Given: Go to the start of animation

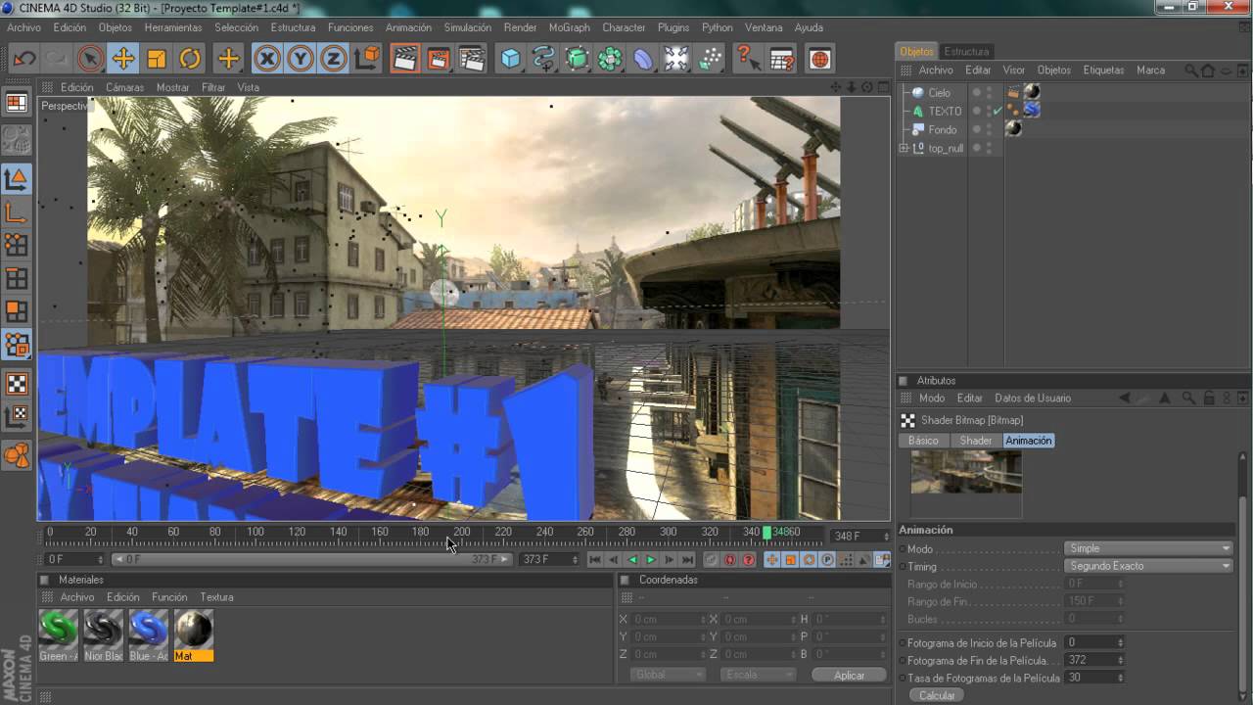Looking at the screenshot, I should 594,560.
